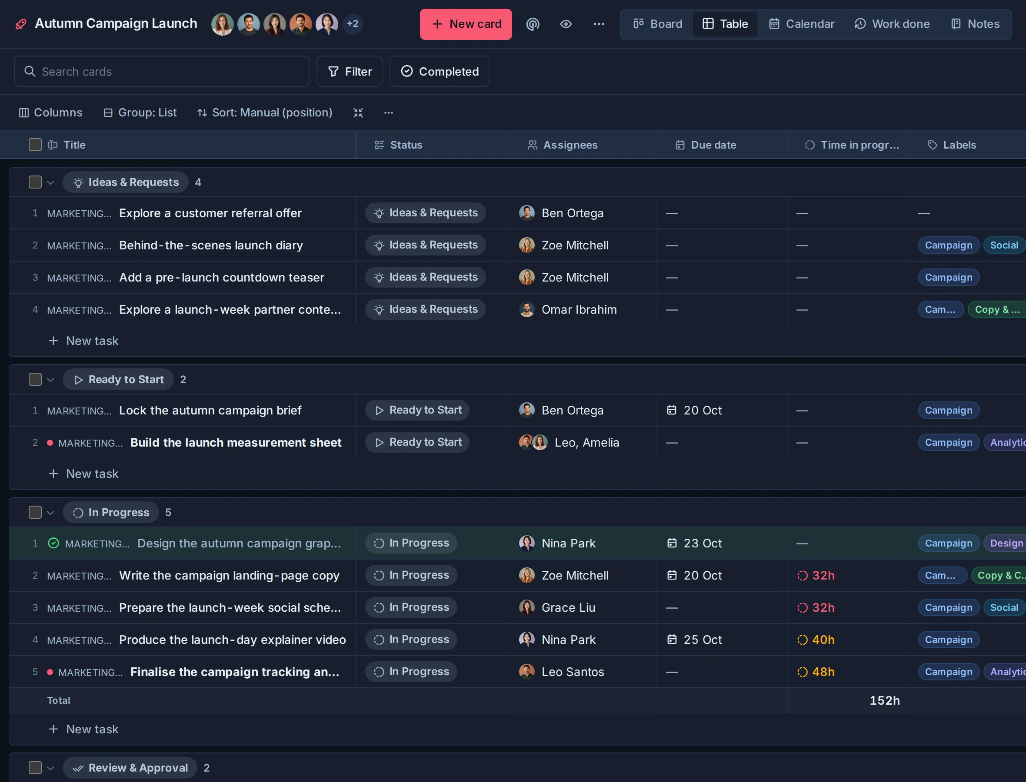The image size is (1026, 782).
Task: Open the Work done tab
Action: click(892, 24)
